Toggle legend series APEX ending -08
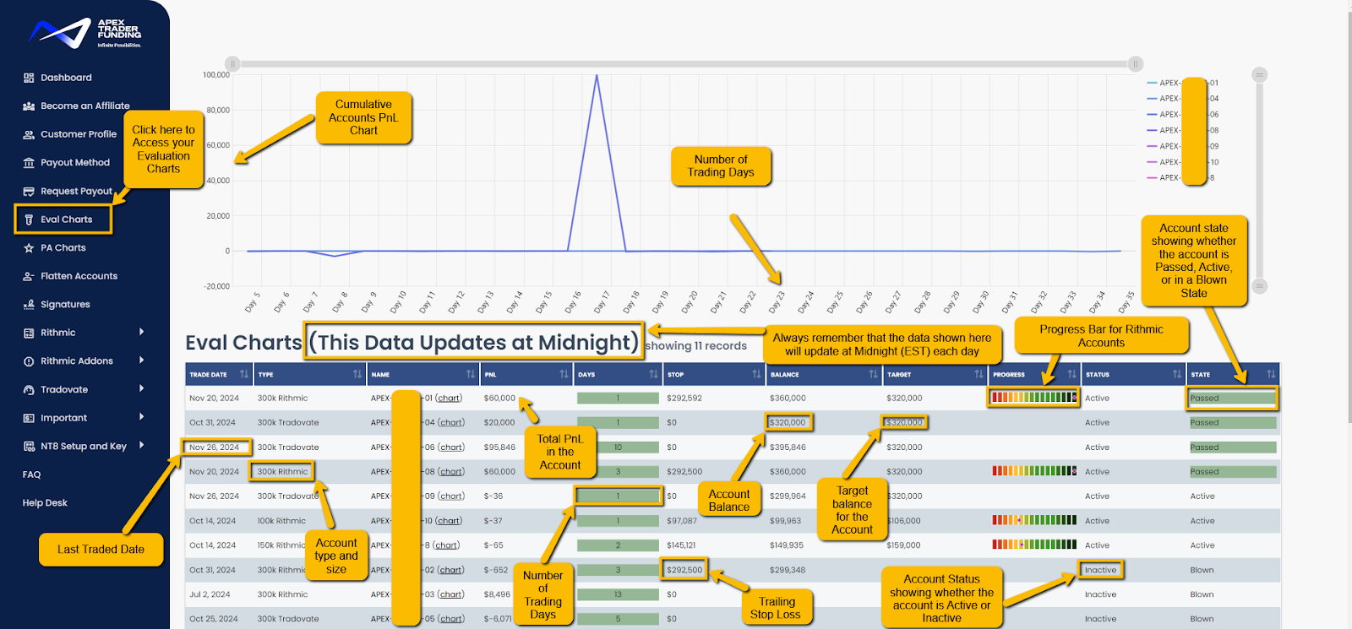This screenshot has height=629, width=1352. click(x=1182, y=130)
